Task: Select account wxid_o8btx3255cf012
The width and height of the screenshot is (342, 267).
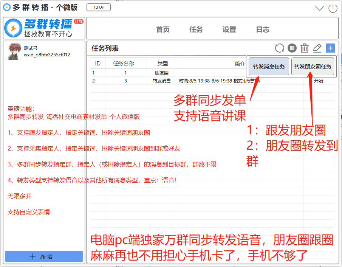Action: (47, 55)
